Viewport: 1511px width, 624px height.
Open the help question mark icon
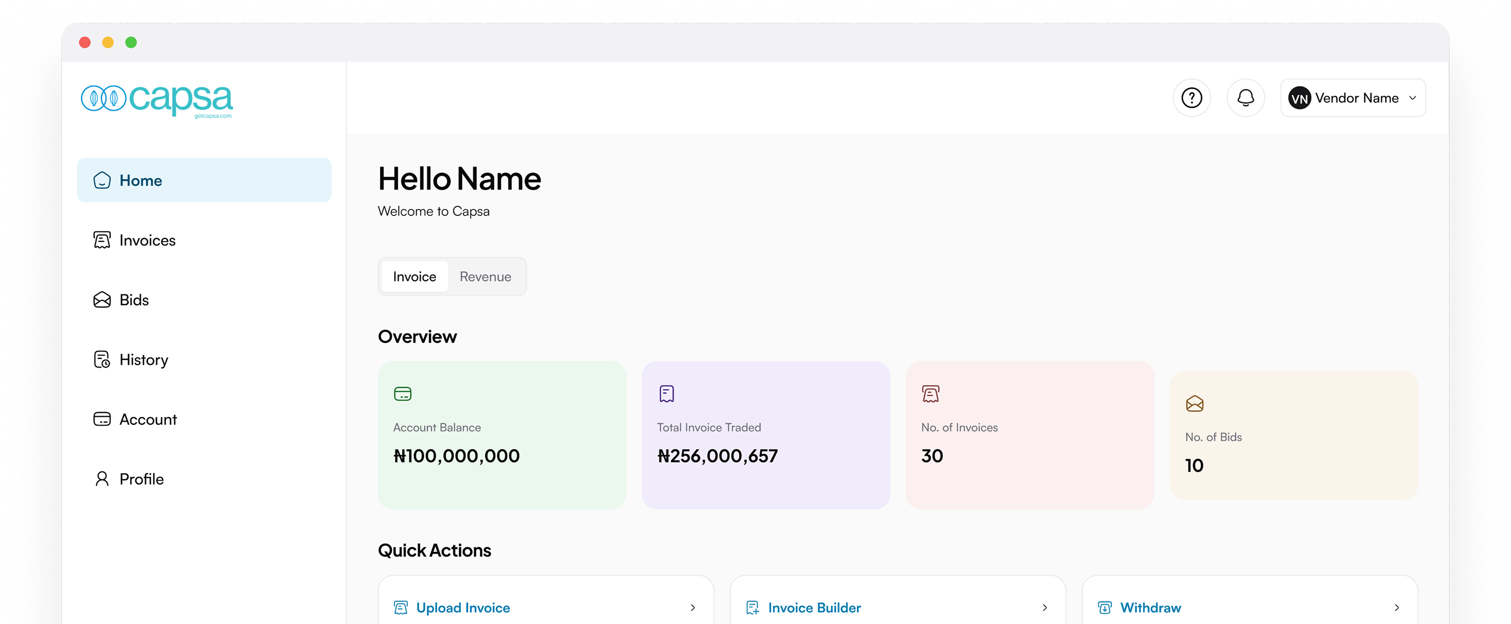click(1191, 98)
